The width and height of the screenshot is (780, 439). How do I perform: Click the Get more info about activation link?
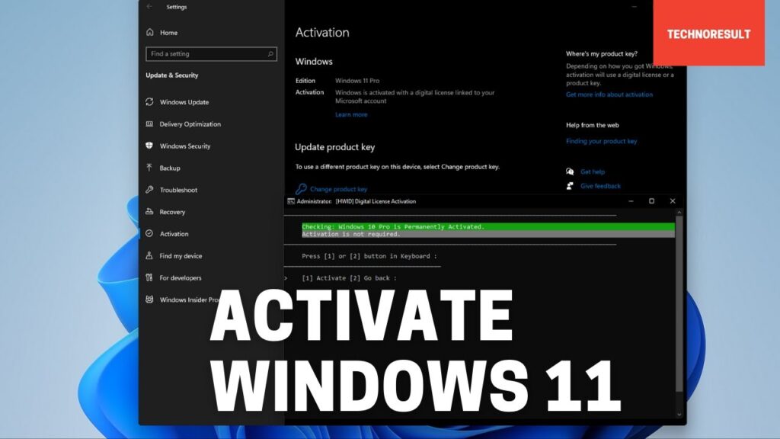tap(609, 95)
